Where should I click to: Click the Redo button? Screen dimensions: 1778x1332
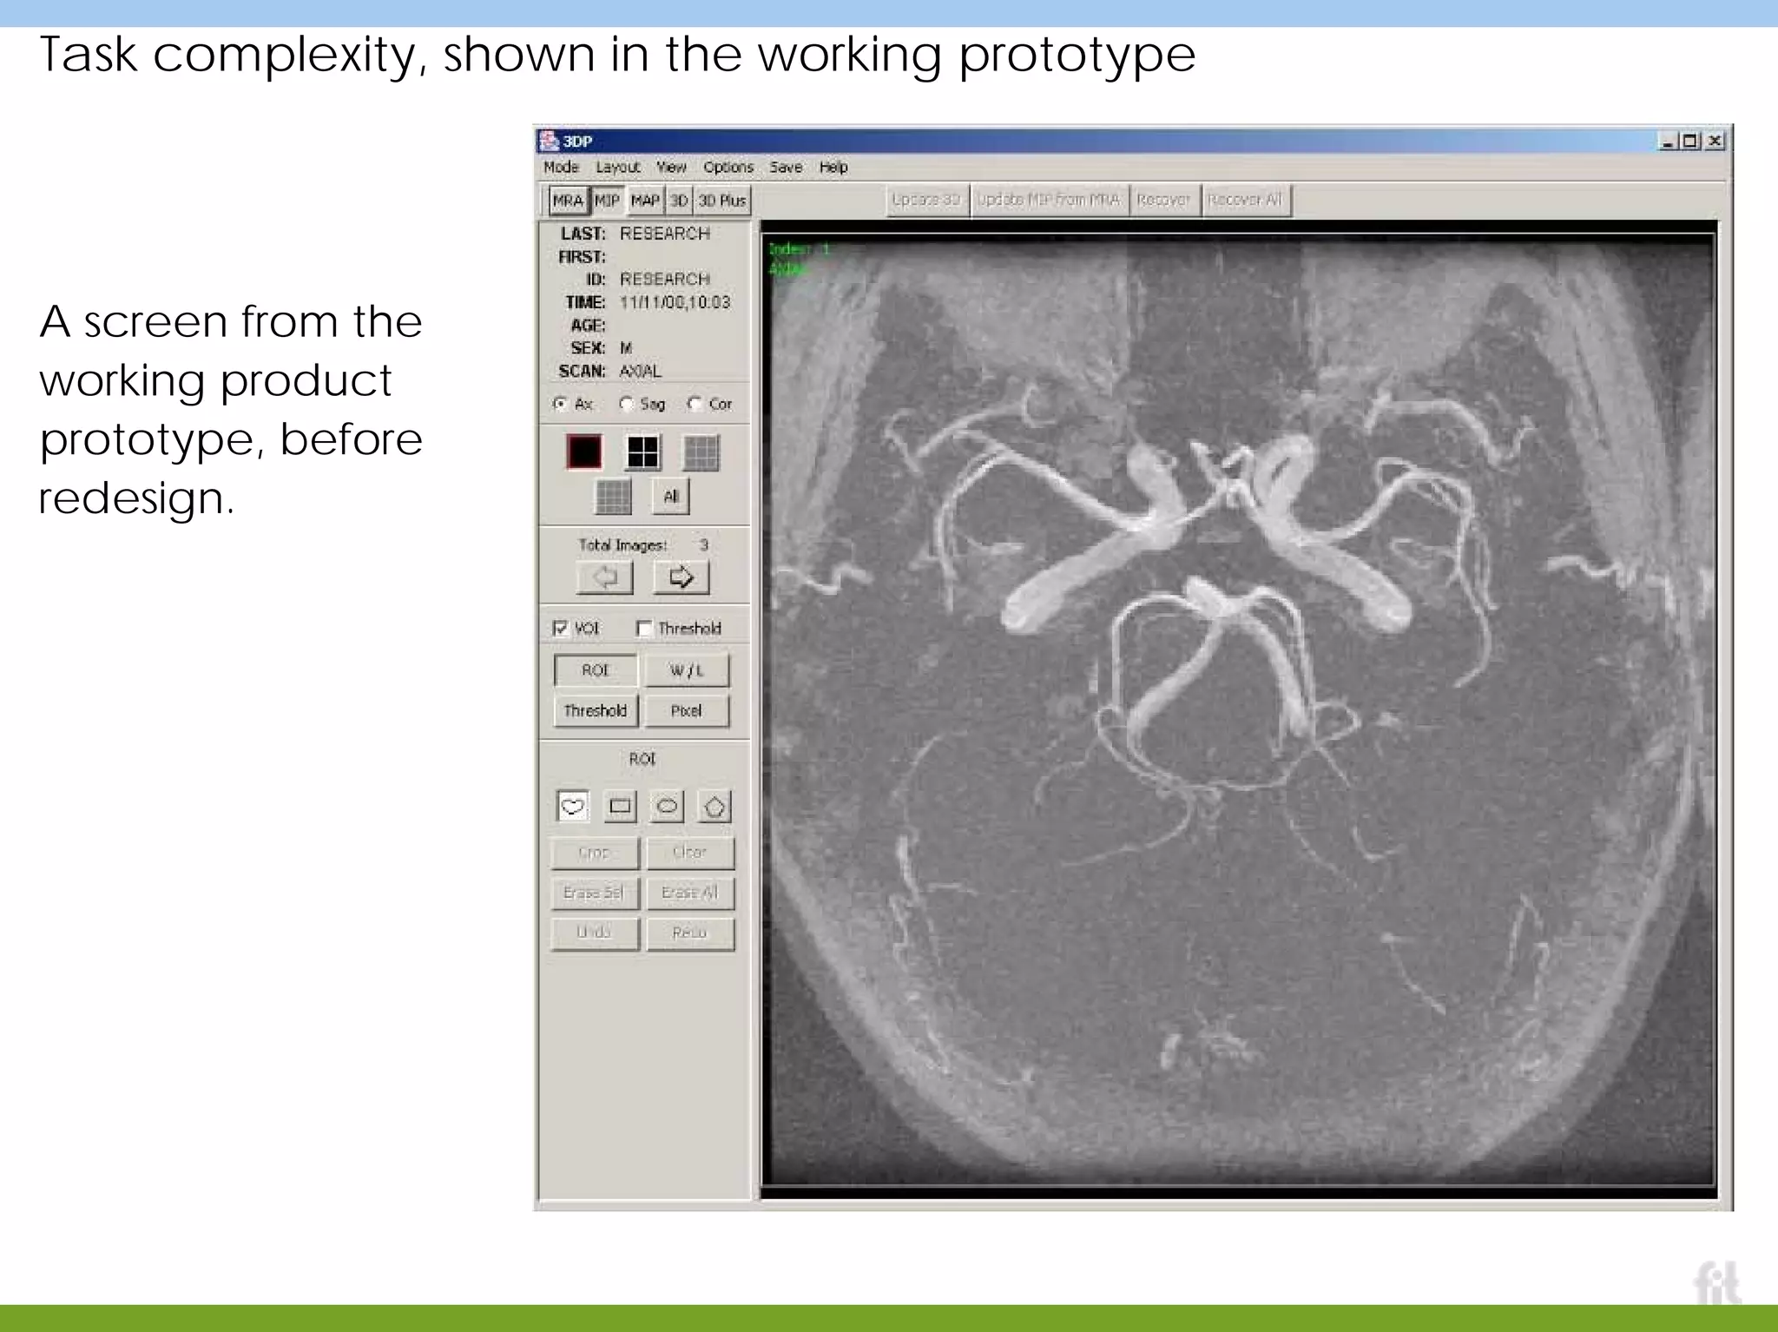tap(690, 933)
